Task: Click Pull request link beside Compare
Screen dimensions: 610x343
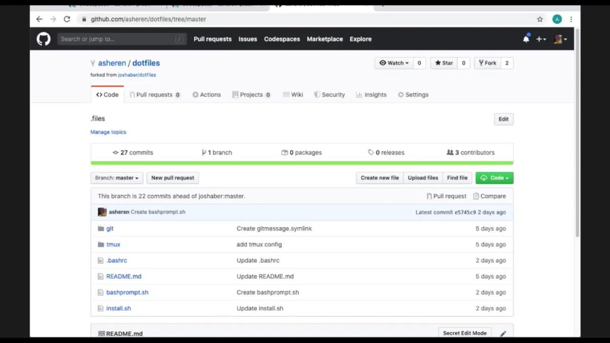Action: click(446, 196)
